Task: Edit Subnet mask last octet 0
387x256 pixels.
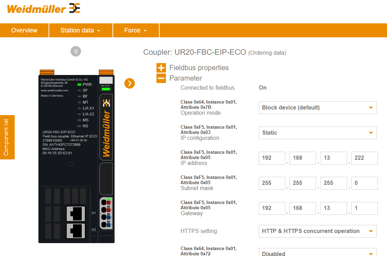Action: coord(365,183)
